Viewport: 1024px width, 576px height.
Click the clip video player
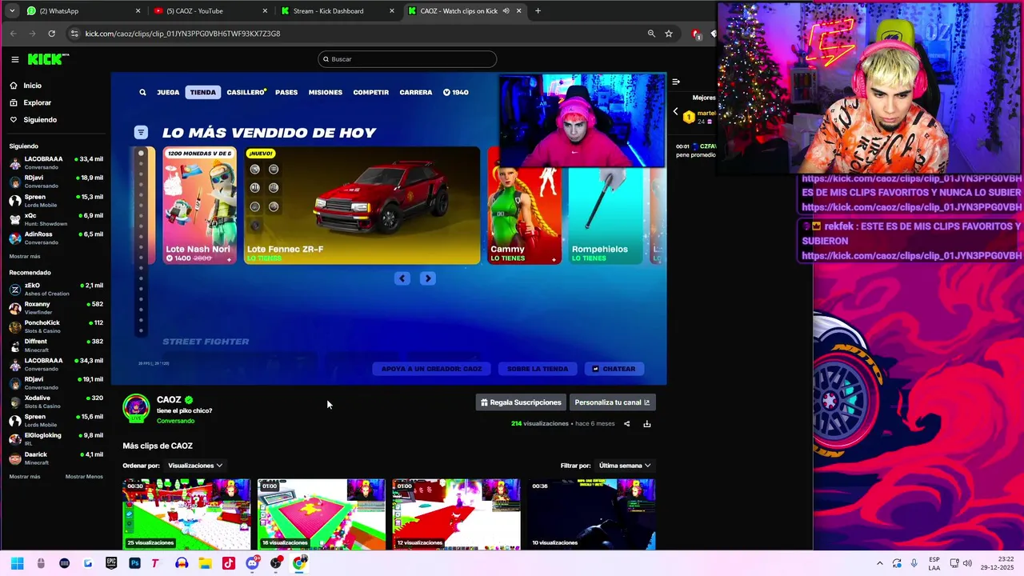tap(389, 229)
